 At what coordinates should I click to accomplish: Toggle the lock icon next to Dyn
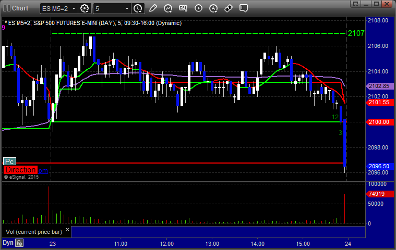(x=19, y=243)
